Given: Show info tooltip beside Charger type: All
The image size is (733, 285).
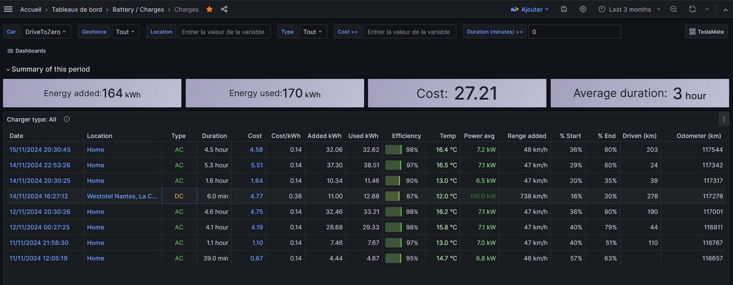Looking at the screenshot, I should 67,119.
